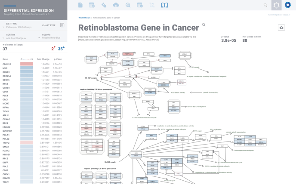Click the calendar-info toolbar icon
The image size is (296, 185).
[x=140, y=5]
